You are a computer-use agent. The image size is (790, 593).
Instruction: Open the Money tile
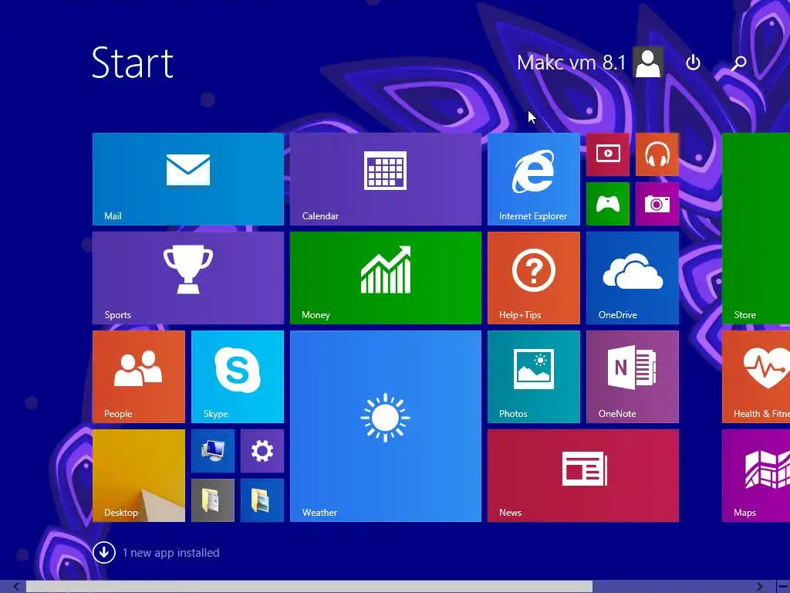pos(386,278)
